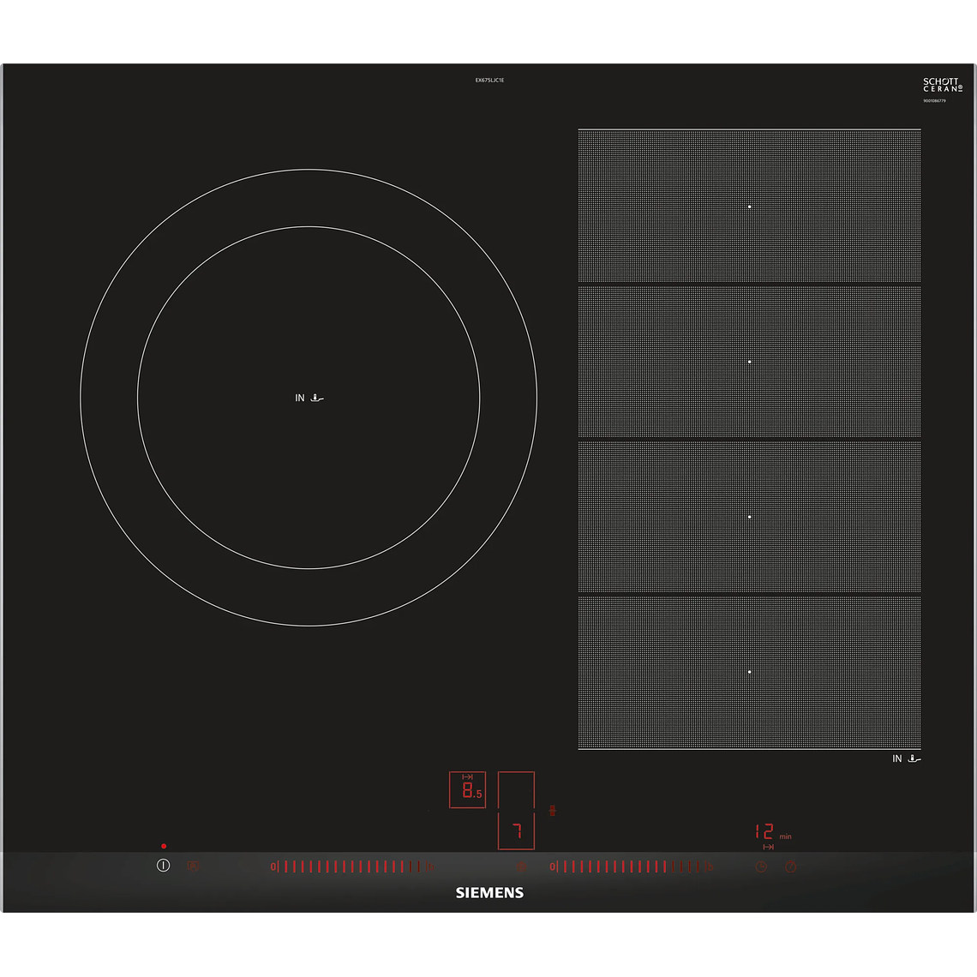Tap the frying sensor pot icon
This screenshot has width=977, height=977.
pos(521,866)
